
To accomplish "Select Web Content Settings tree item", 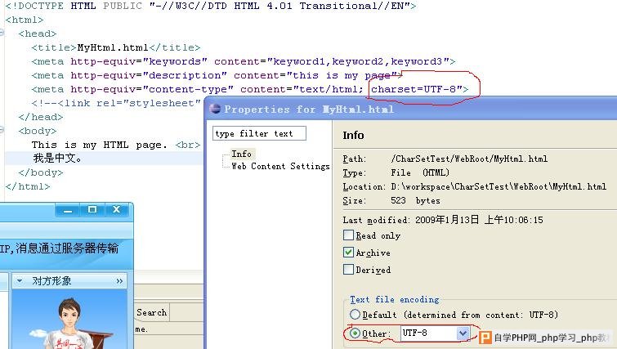I will [x=280, y=166].
